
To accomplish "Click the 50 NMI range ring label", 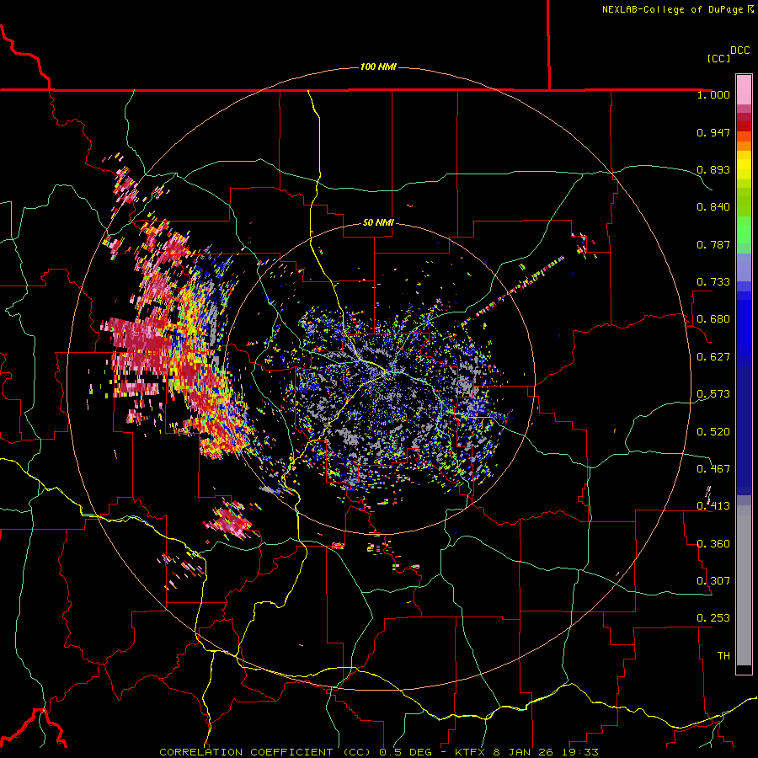I will 378,222.
